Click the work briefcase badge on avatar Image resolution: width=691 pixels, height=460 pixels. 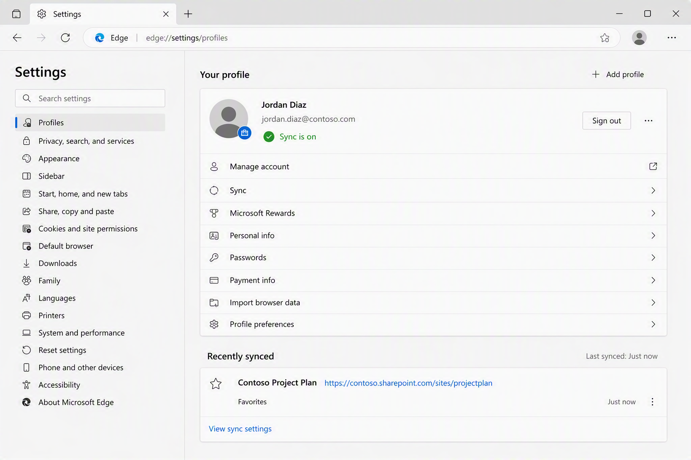click(x=245, y=133)
